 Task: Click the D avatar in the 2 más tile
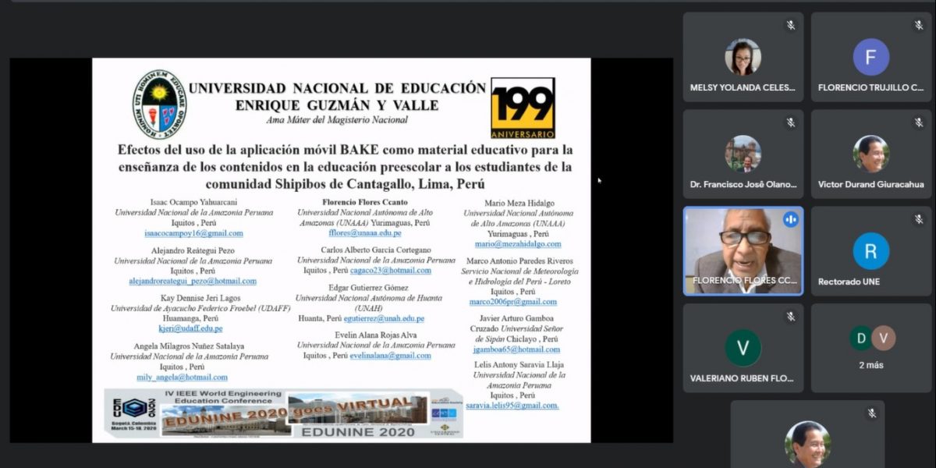(861, 338)
